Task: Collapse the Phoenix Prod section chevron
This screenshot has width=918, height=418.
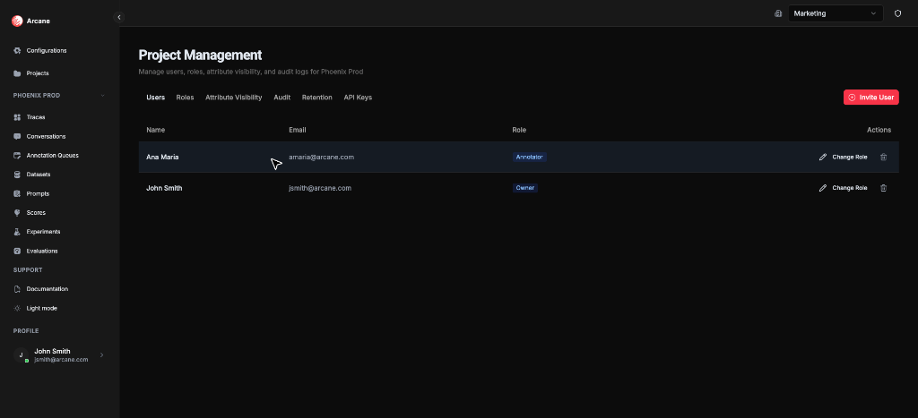Action: (x=102, y=96)
